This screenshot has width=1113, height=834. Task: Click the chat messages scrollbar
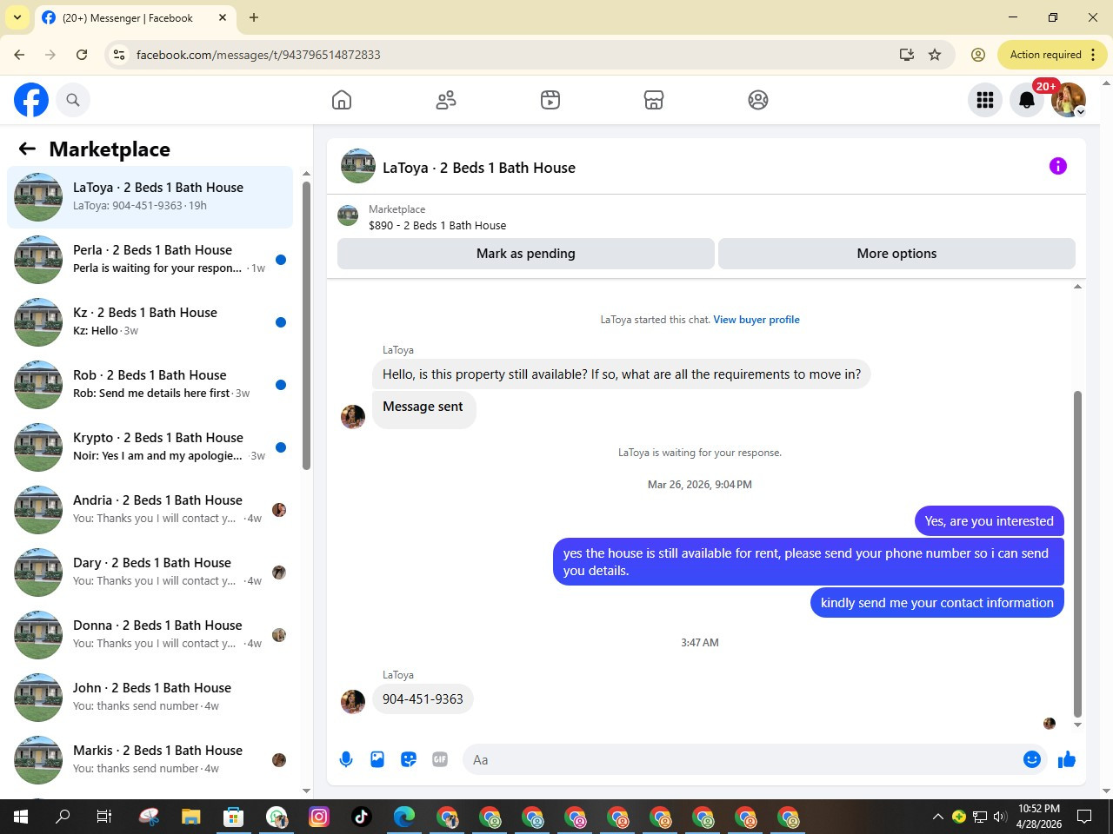(1077, 554)
